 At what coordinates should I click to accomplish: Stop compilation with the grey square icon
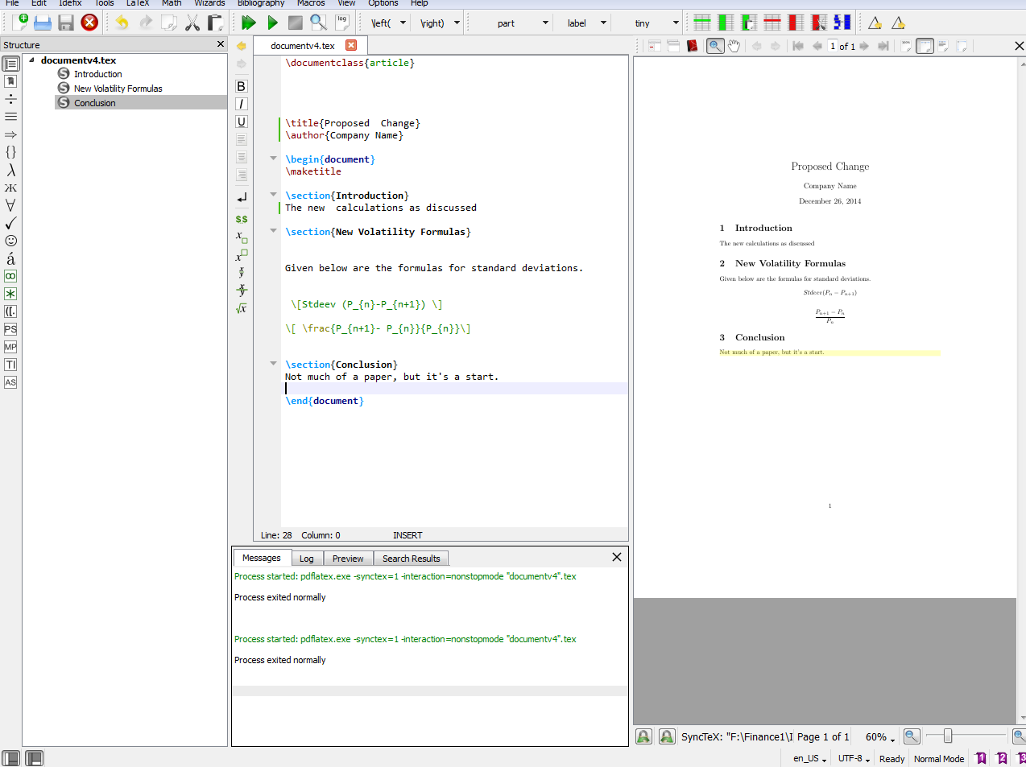[296, 23]
